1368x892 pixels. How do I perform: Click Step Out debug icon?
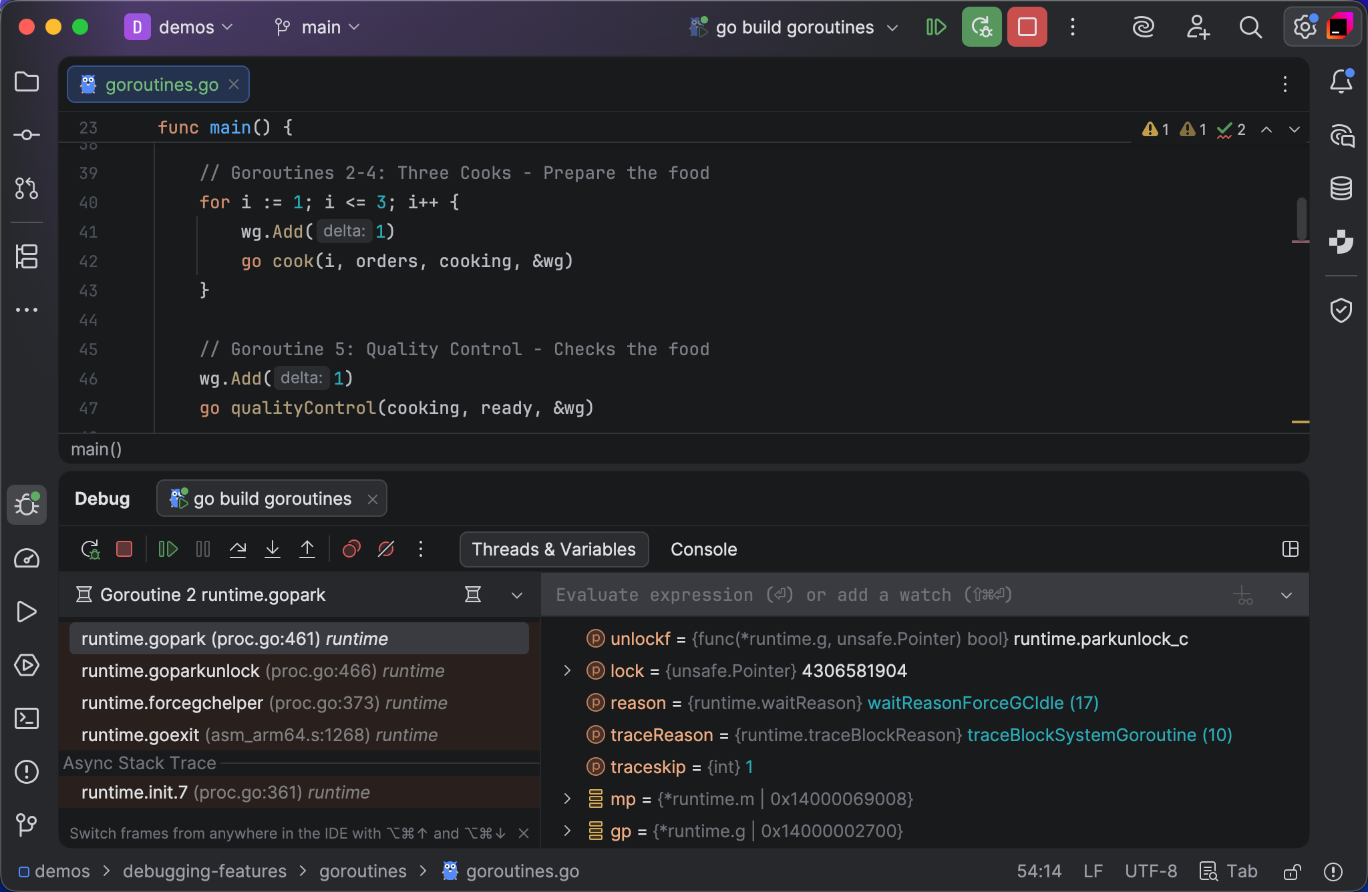pyautogui.click(x=307, y=549)
